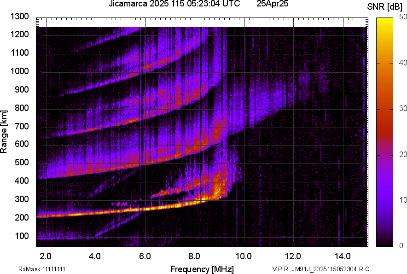The height and width of the screenshot is (274, 407).
Task: Click the file name 'JM91J_2025115052304.RIQ'
Action: (x=331, y=269)
